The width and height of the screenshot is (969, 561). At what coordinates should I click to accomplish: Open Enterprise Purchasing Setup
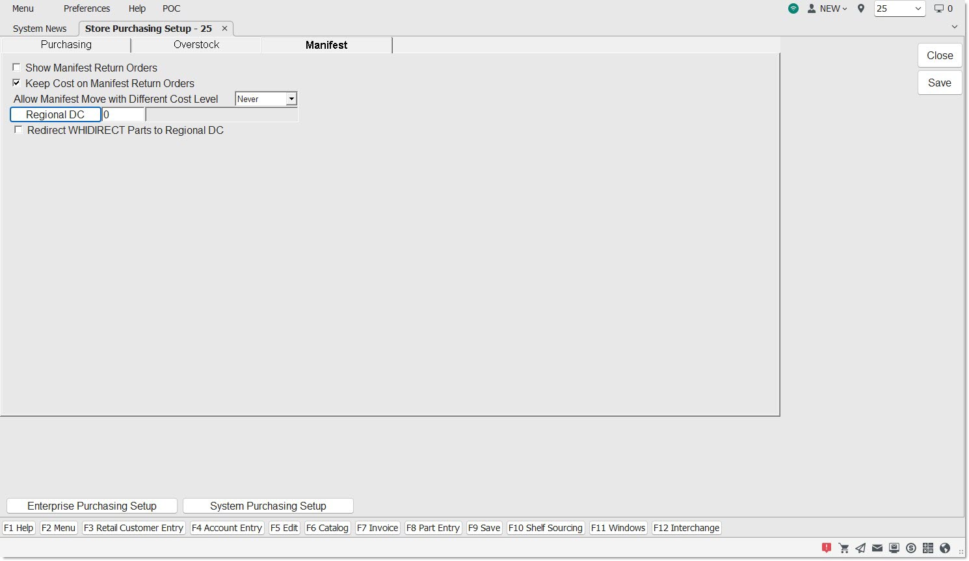point(92,506)
